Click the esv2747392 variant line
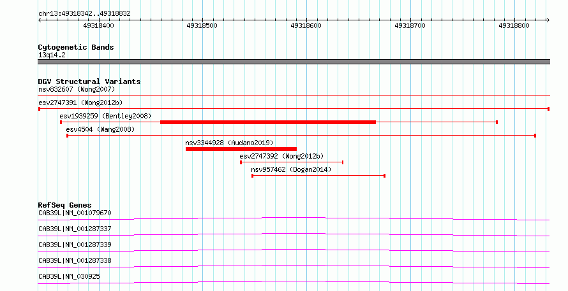The image size is (568, 291). point(292,162)
